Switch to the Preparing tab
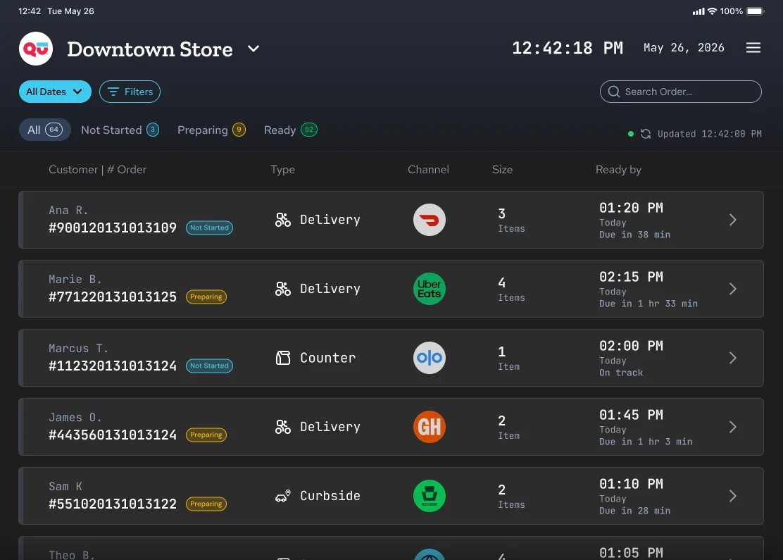The width and height of the screenshot is (783, 560). [211, 130]
